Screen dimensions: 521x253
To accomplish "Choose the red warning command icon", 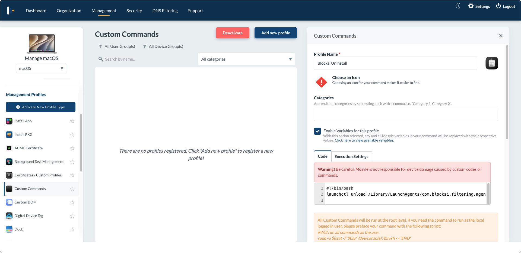I will click(x=321, y=82).
